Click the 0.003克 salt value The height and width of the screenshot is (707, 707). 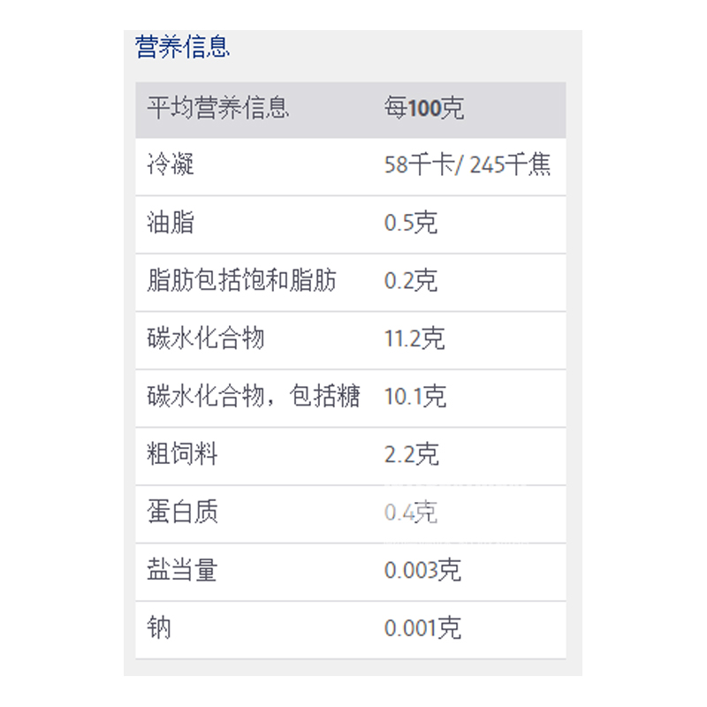coord(422,571)
